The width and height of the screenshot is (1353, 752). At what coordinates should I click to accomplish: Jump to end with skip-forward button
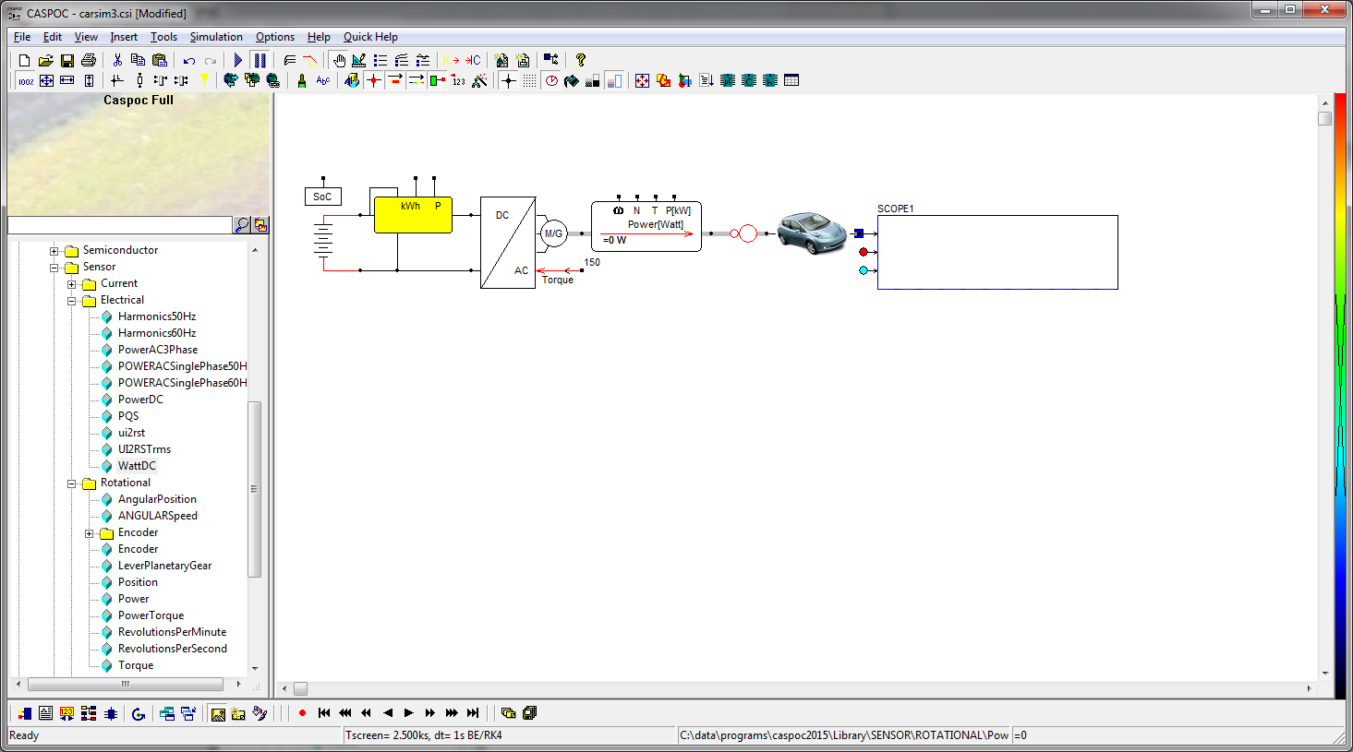click(x=473, y=713)
